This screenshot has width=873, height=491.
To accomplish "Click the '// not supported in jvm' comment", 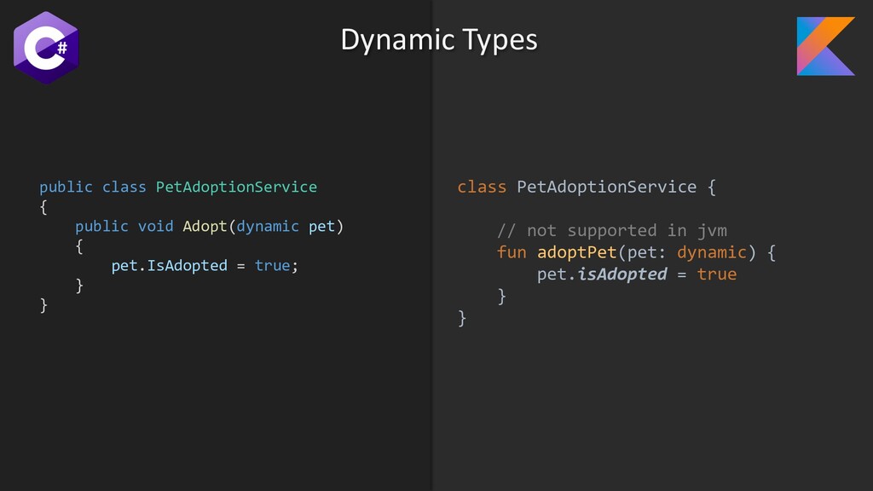I will 612,230.
